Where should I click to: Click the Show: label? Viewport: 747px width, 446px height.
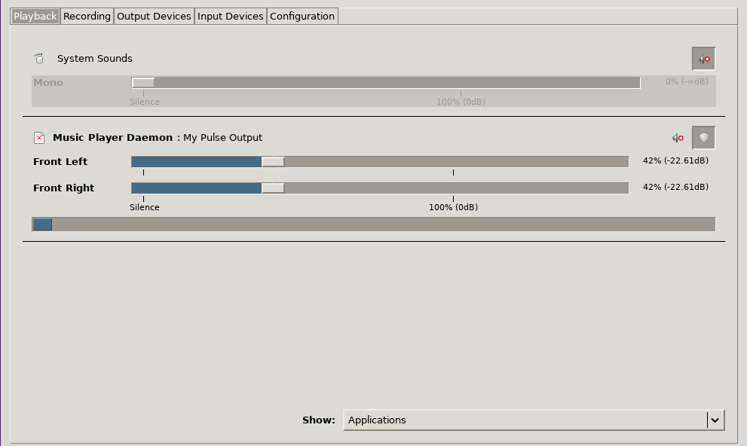319,420
